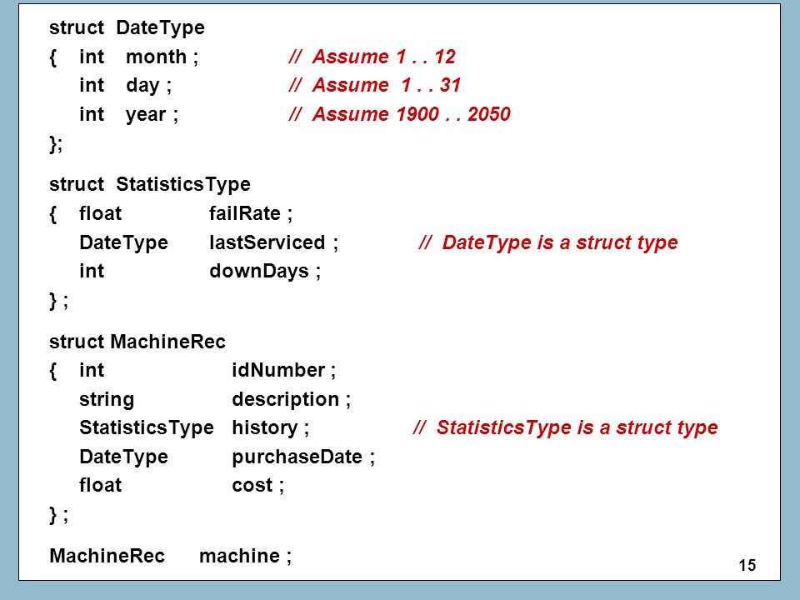Viewport: 800px width, 600px height.
Task: Select the 'int year' declaration
Action: pos(128,115)
